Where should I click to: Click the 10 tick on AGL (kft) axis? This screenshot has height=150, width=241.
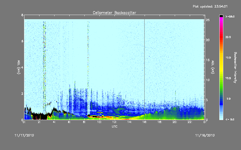click(208, 80)
